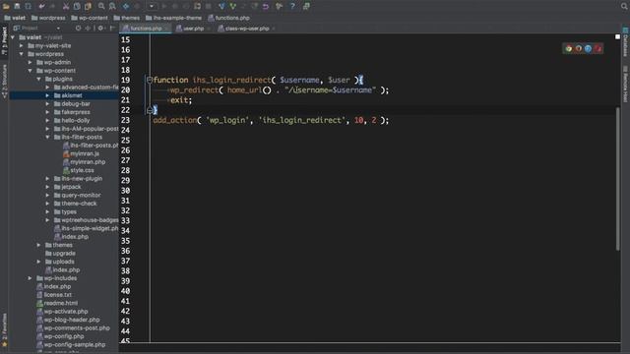Expand the my-valet-site folder

click(x=22, y=46)
